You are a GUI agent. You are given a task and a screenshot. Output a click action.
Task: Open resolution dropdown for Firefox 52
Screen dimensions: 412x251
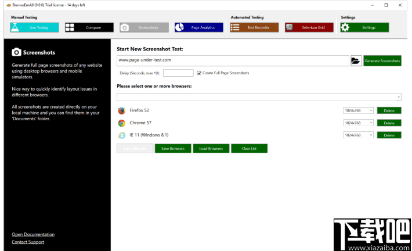(358, 110)
